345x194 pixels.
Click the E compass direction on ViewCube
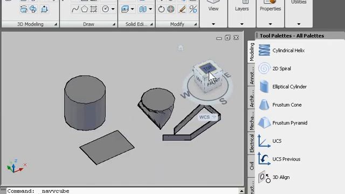pyautogui.click(x=228, y=75)
